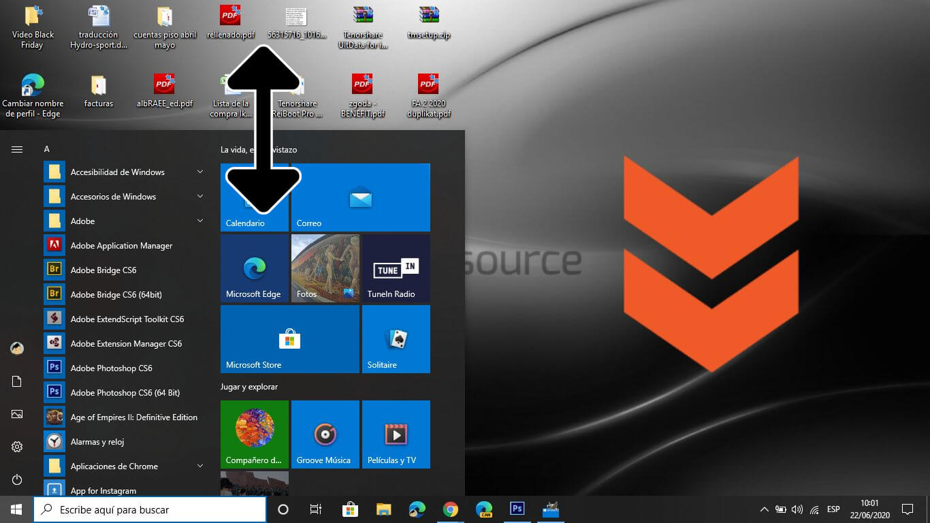Select Tenorshare UltData archive on desktop
The width and height of the screenshot is (930, 523).
click(x=363, y=27)
